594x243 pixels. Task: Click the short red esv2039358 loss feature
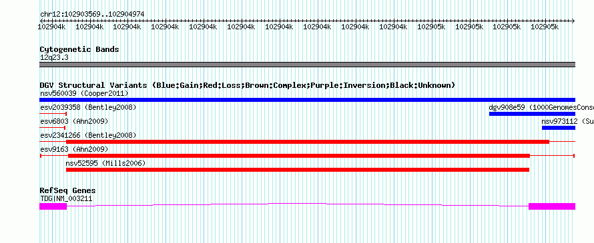coord(53,114)
